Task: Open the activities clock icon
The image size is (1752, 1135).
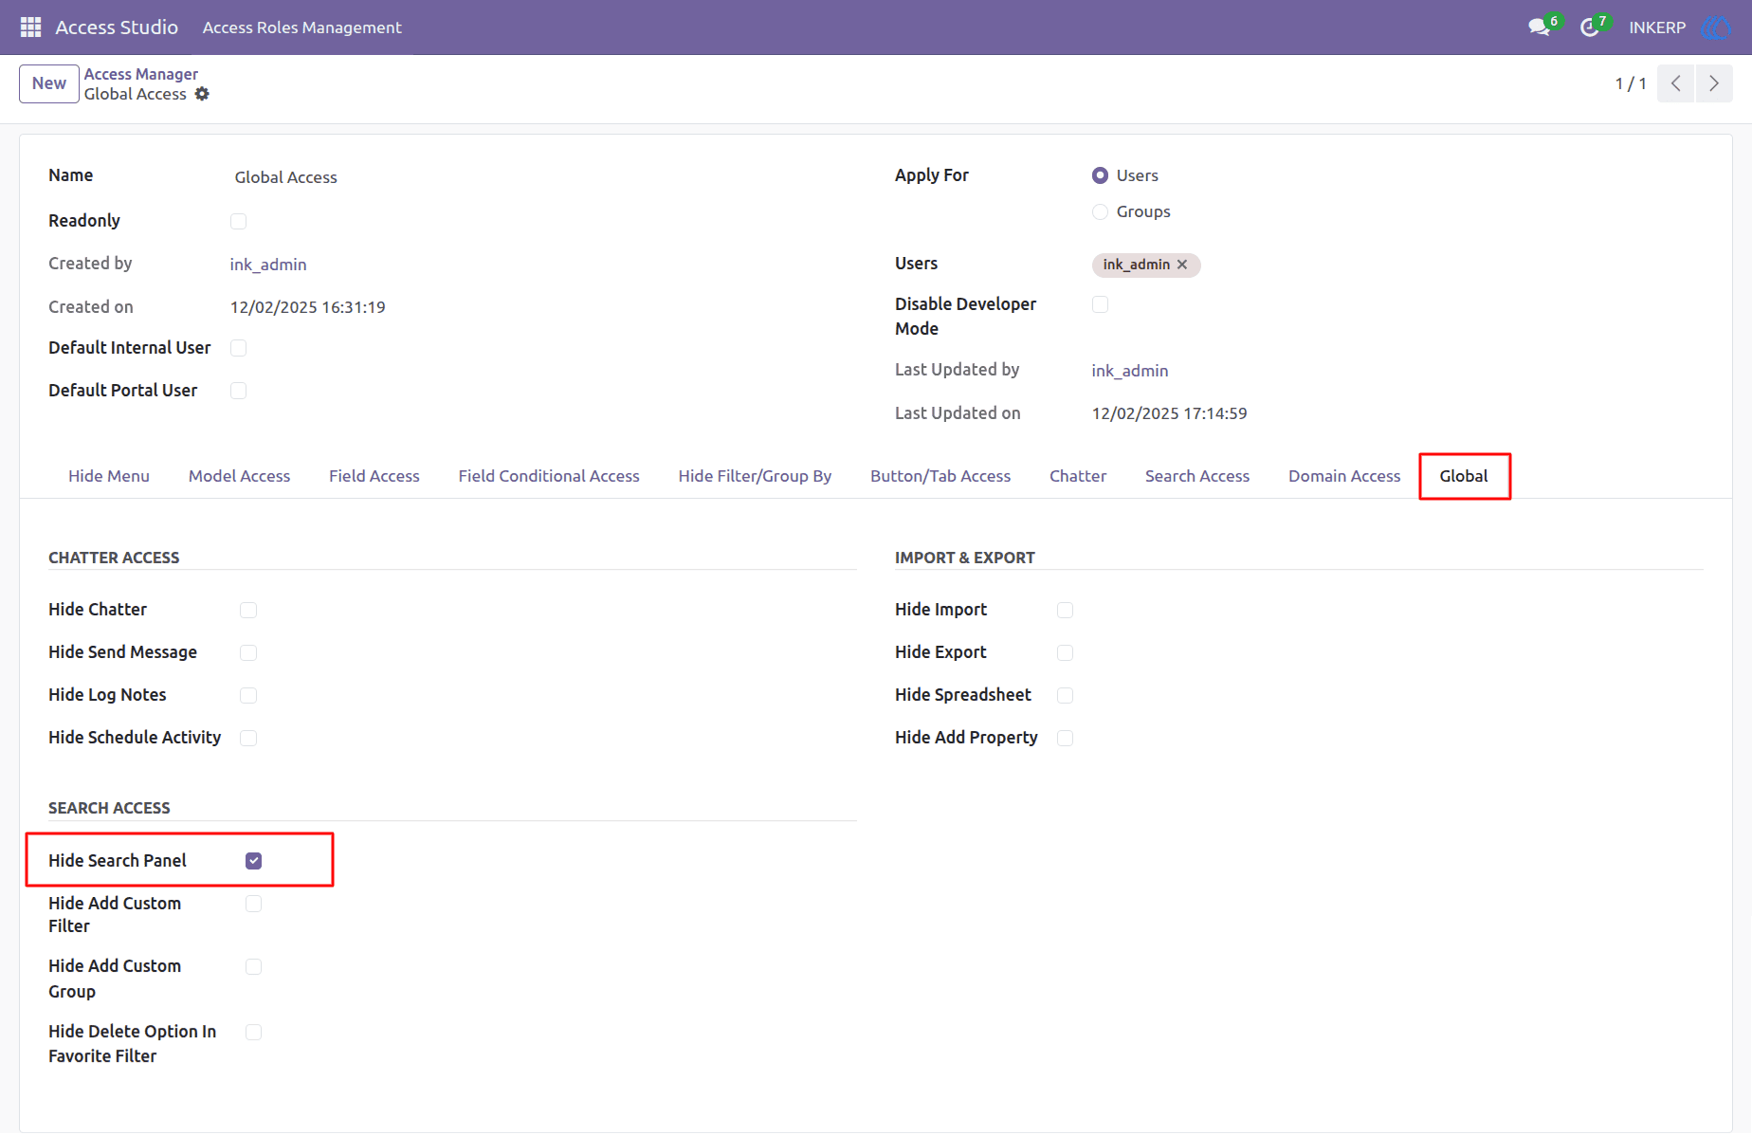Action: [1590, 27]
